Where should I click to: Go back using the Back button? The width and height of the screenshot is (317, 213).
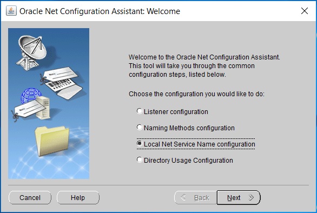195,197
